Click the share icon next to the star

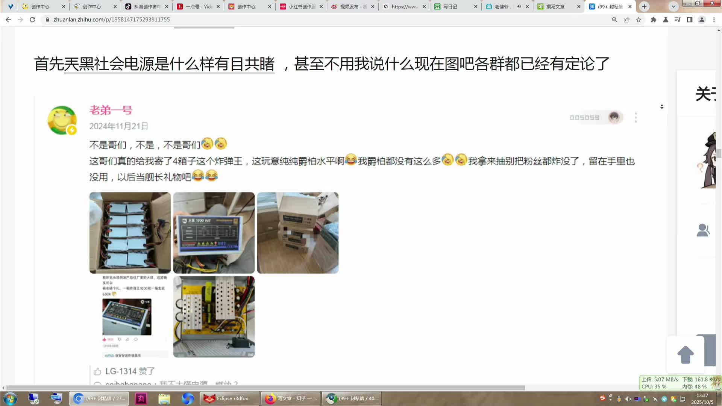pos(626,20)
